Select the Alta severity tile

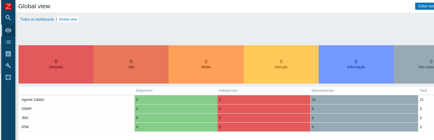(x=131, y=64)
